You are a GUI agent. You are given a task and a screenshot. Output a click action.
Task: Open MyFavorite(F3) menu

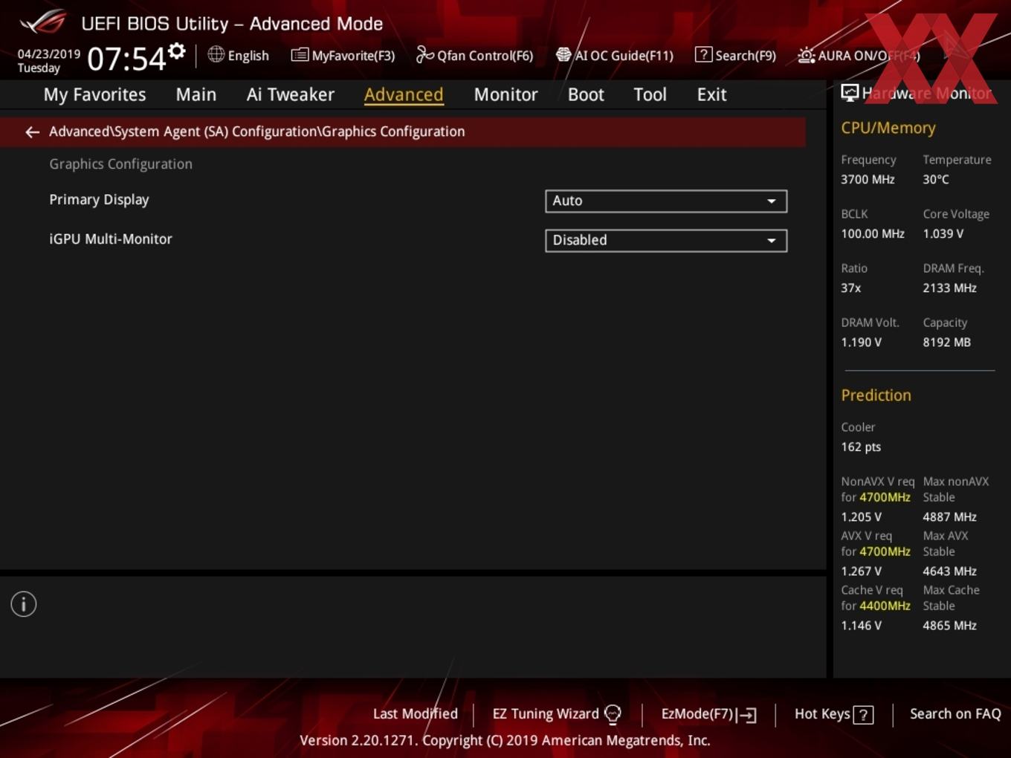point(343,55)
